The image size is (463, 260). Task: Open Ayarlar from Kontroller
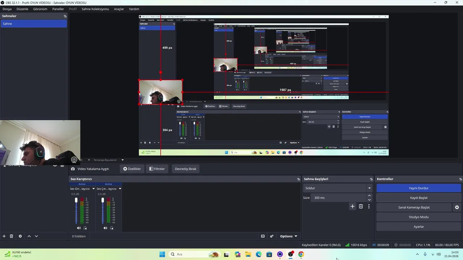pyautogui.click(x=419, y=227)
